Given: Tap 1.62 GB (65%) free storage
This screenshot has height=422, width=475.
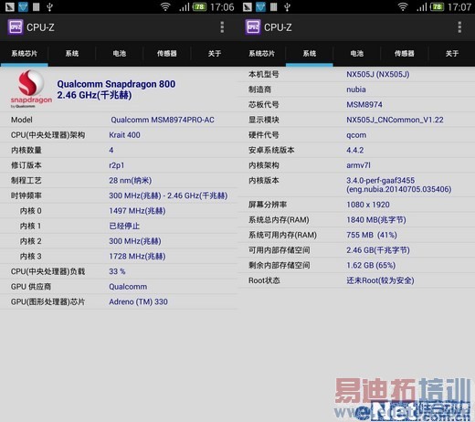Looking at the screenshot, I should 371,265.
